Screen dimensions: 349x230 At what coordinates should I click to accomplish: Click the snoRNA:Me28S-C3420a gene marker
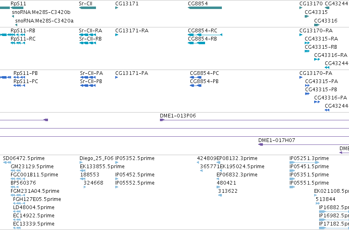(x=16, y=25)
